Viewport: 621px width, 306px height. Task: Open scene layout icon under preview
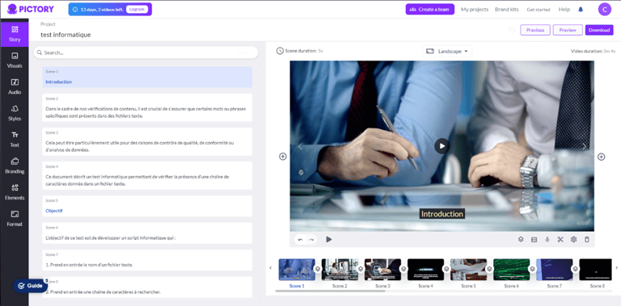pos(534,239)
